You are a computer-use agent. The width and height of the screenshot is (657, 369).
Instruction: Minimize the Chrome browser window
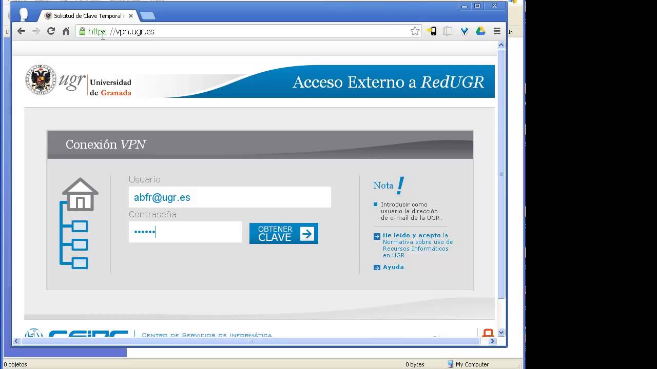point(465,6)
